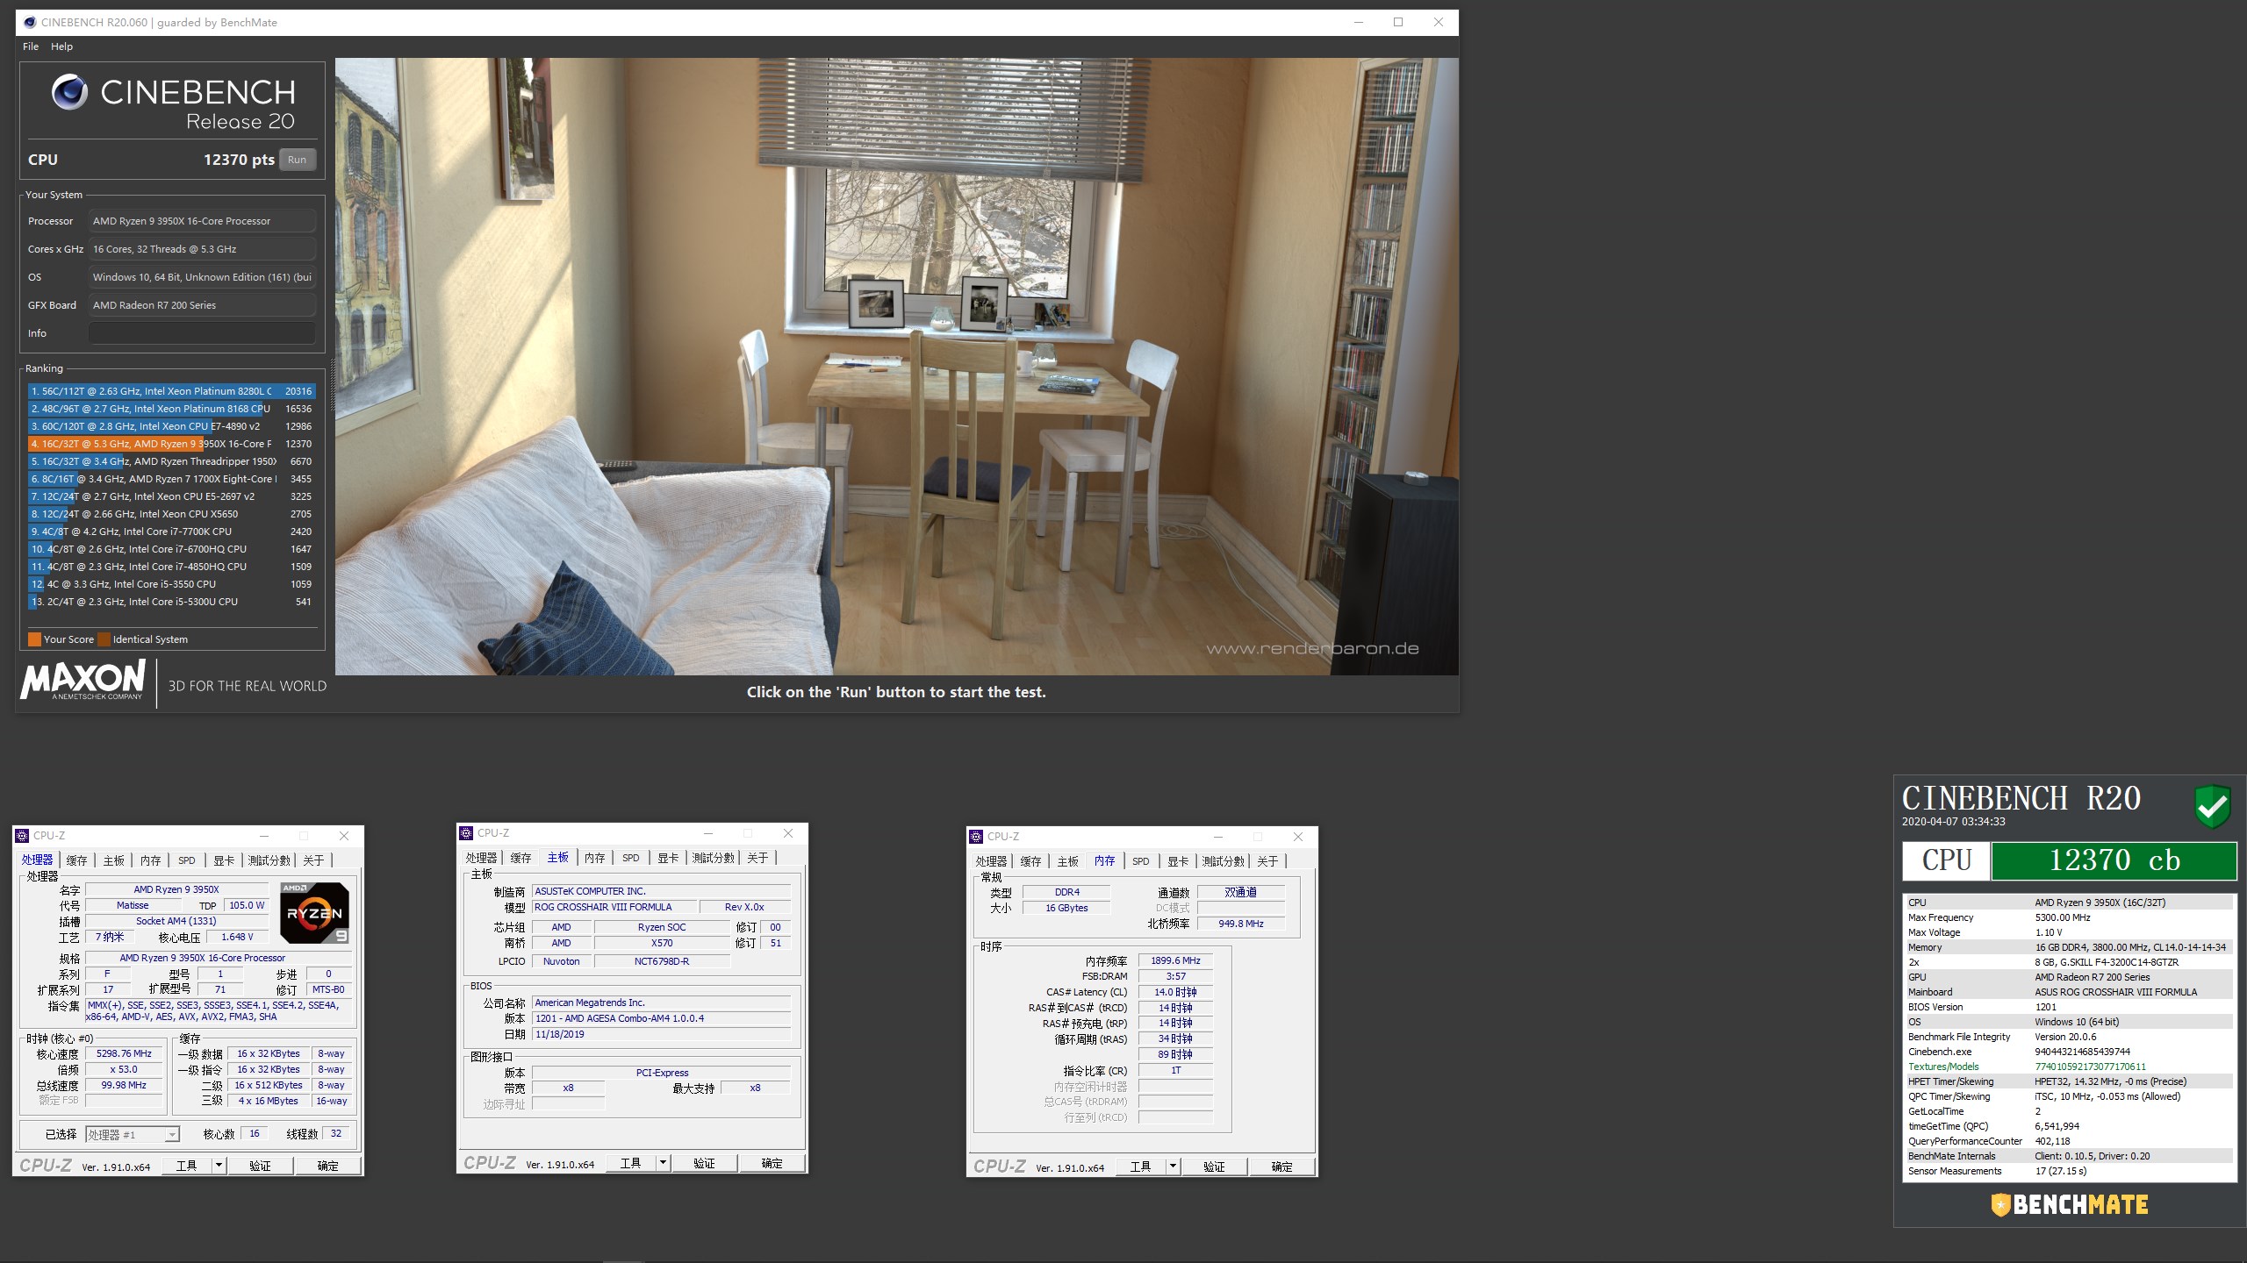This screenshot has width=2247, height=1263.
Task: Select ranking row Ryzen Threadripper 1950X
Action: tap(171, 461)
